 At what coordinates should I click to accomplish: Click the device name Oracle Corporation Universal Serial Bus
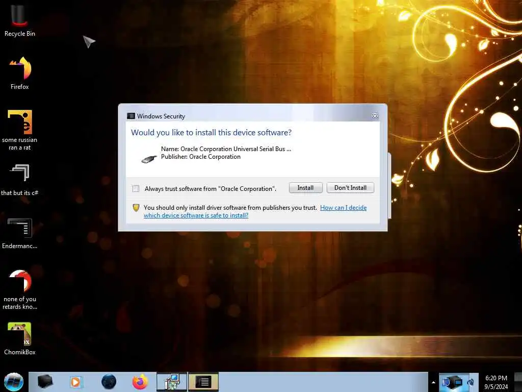[226, 149]
